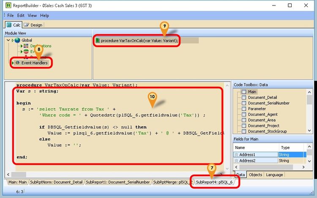Screen dimensions: 317x198
Task: Select the Address2 field row
Action: click(270, 161)
